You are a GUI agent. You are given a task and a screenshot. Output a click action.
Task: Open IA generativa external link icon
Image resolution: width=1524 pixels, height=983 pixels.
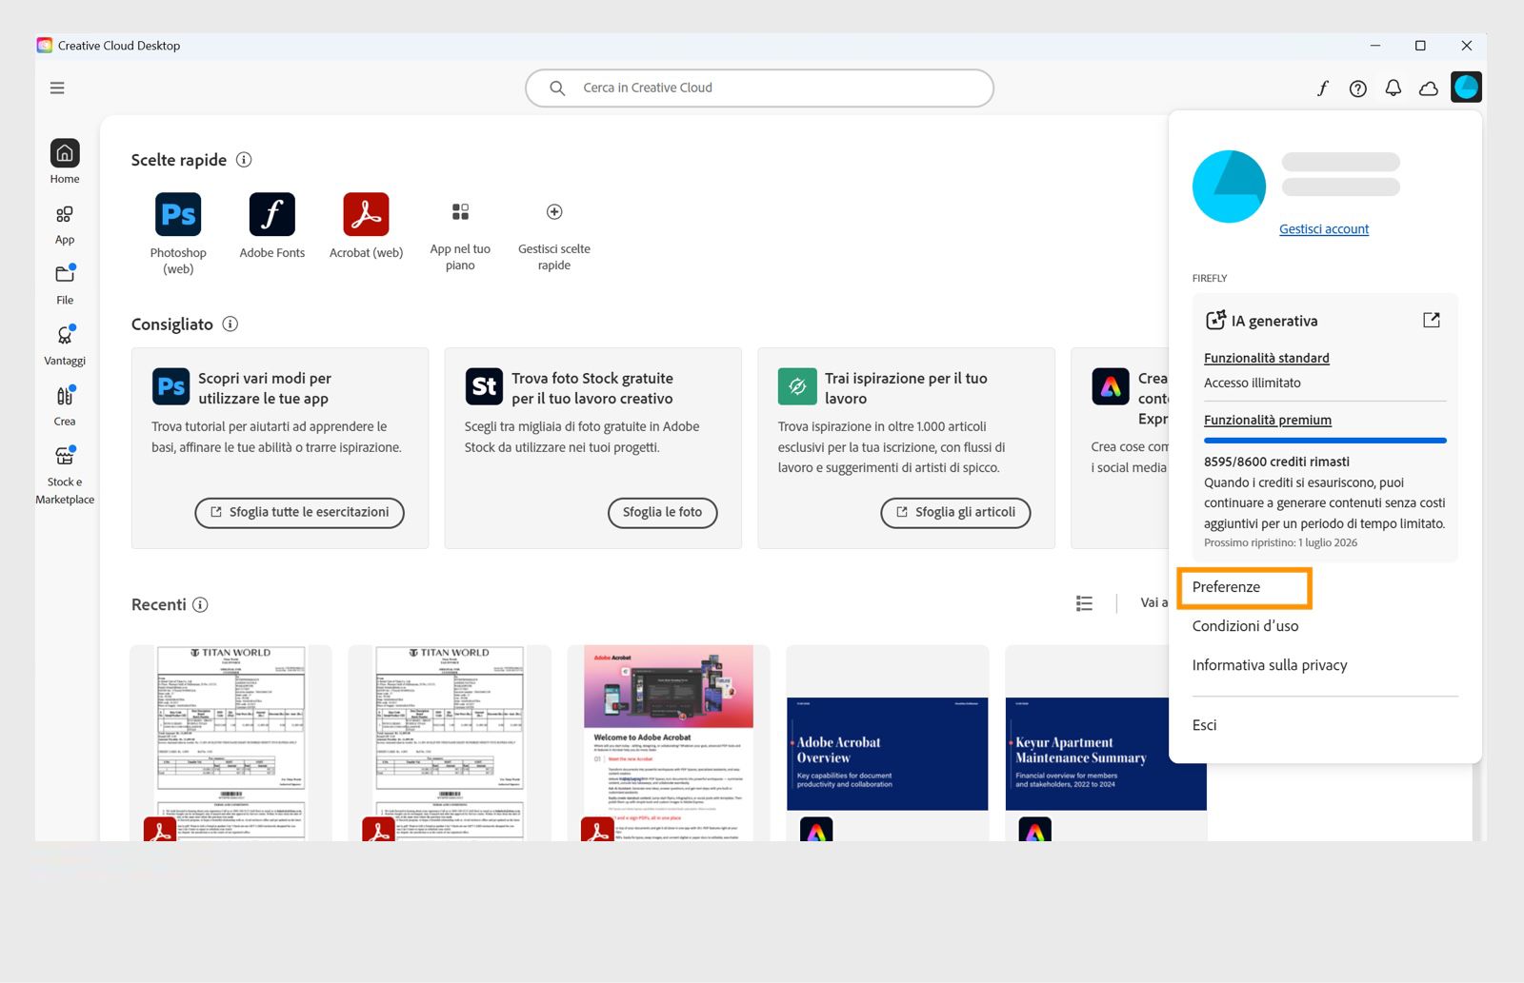[x=1432, y=321]
